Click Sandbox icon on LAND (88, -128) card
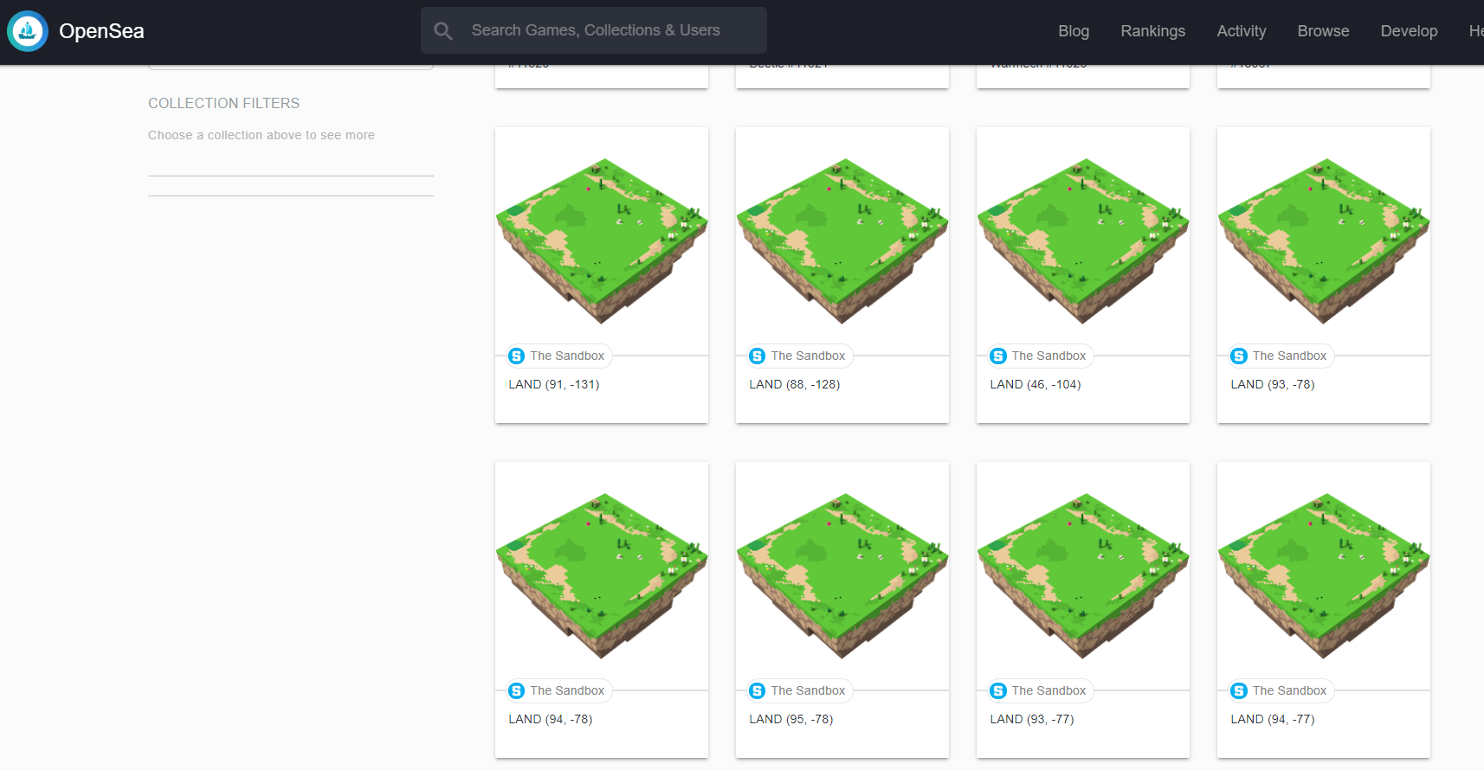The height and width of the screenshot is (770, 1484). pos(758,356)
